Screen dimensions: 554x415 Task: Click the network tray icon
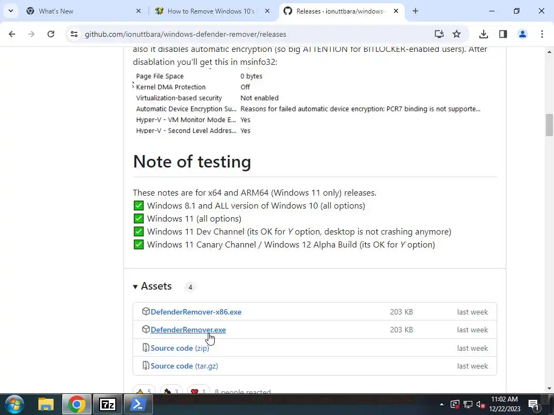(x=468, y=404)
